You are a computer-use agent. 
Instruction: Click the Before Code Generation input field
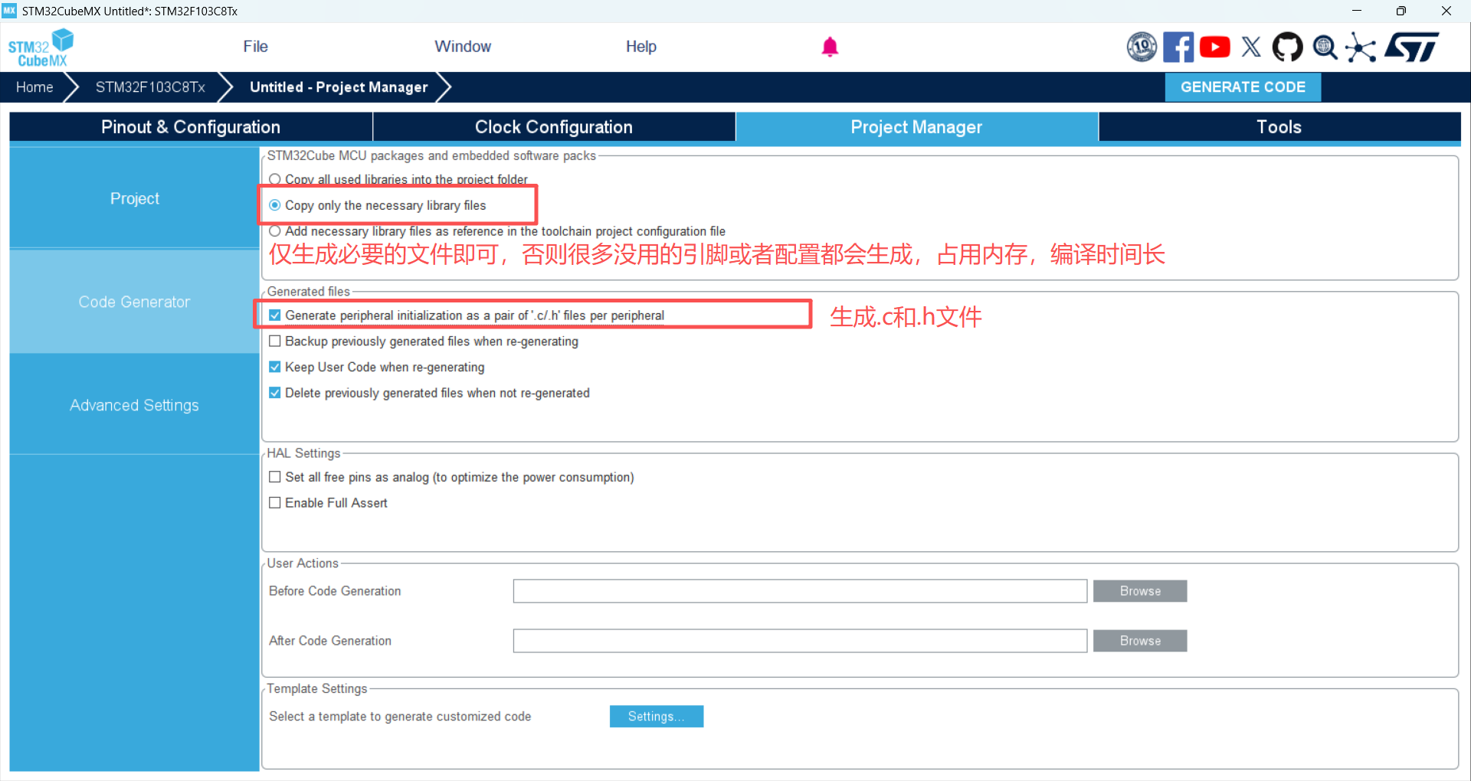pyautogui.click(x=800, y=591)
